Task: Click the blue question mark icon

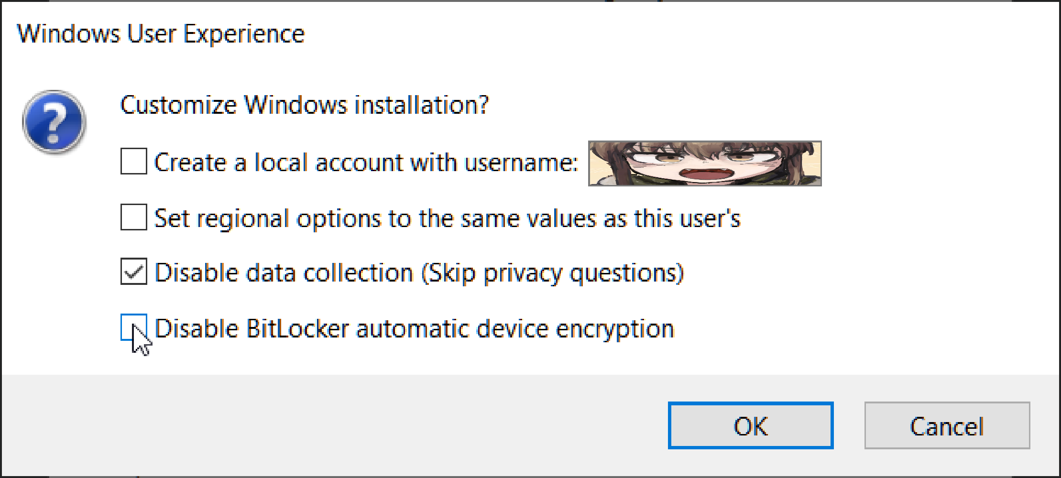Action: coord(54,122)
